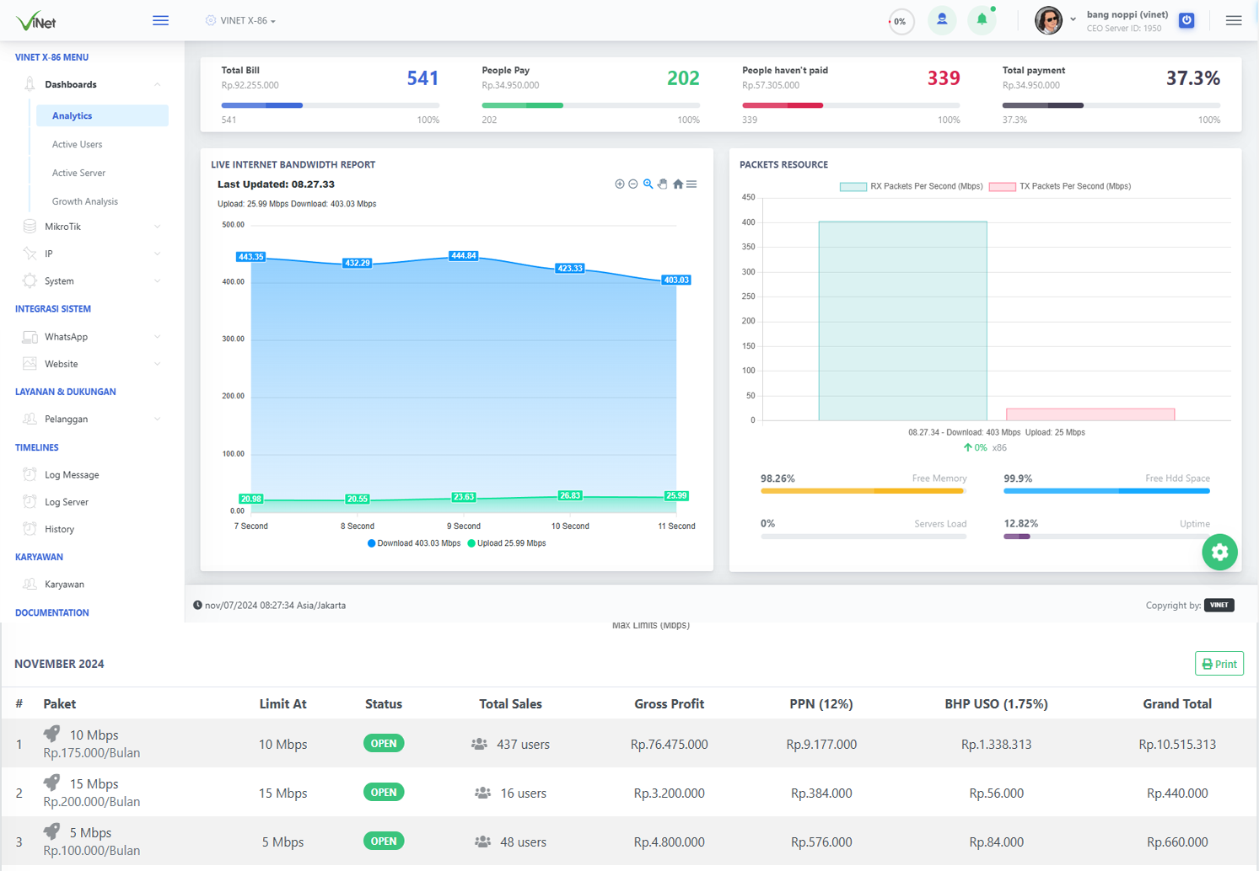
Task: Zoom out on bandwidth chart
Action: 633,184
